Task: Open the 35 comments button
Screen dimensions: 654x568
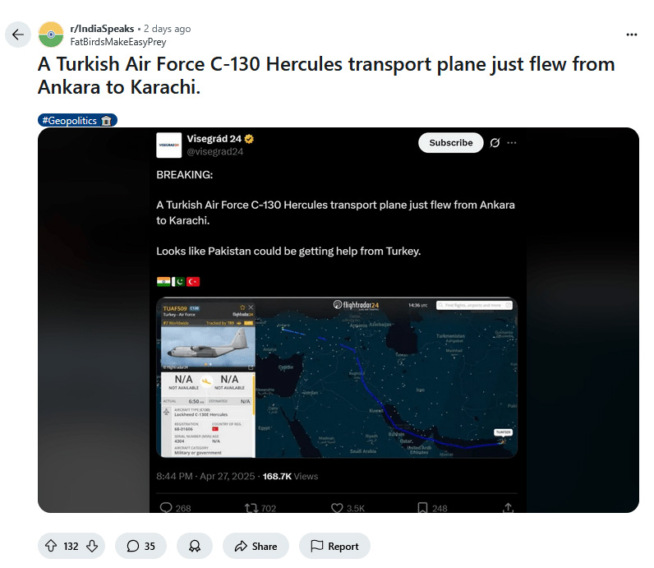Action: pyautogui.click(x=140, y=546)
